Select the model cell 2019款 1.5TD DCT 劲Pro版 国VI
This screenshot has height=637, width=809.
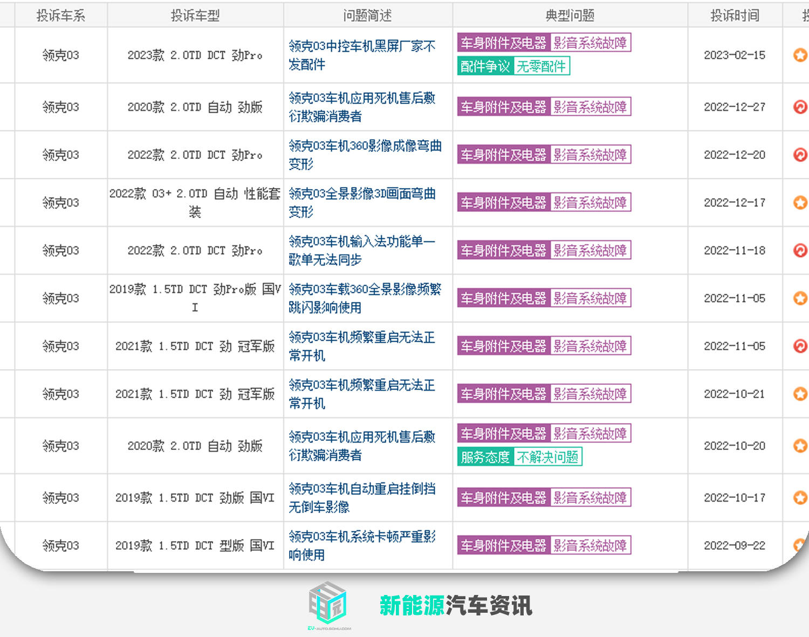(195, 298)
